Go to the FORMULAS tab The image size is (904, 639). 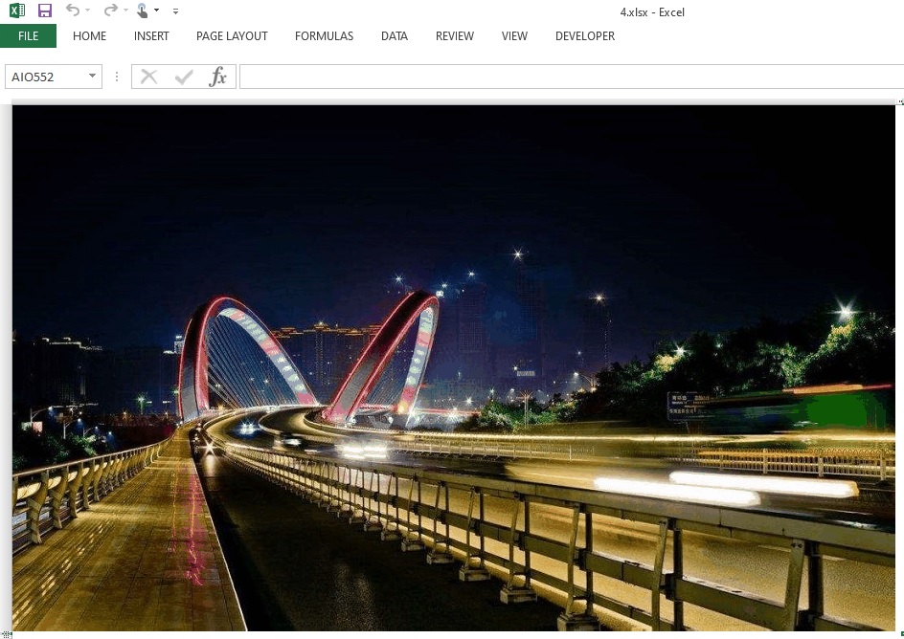click(324, 36)
